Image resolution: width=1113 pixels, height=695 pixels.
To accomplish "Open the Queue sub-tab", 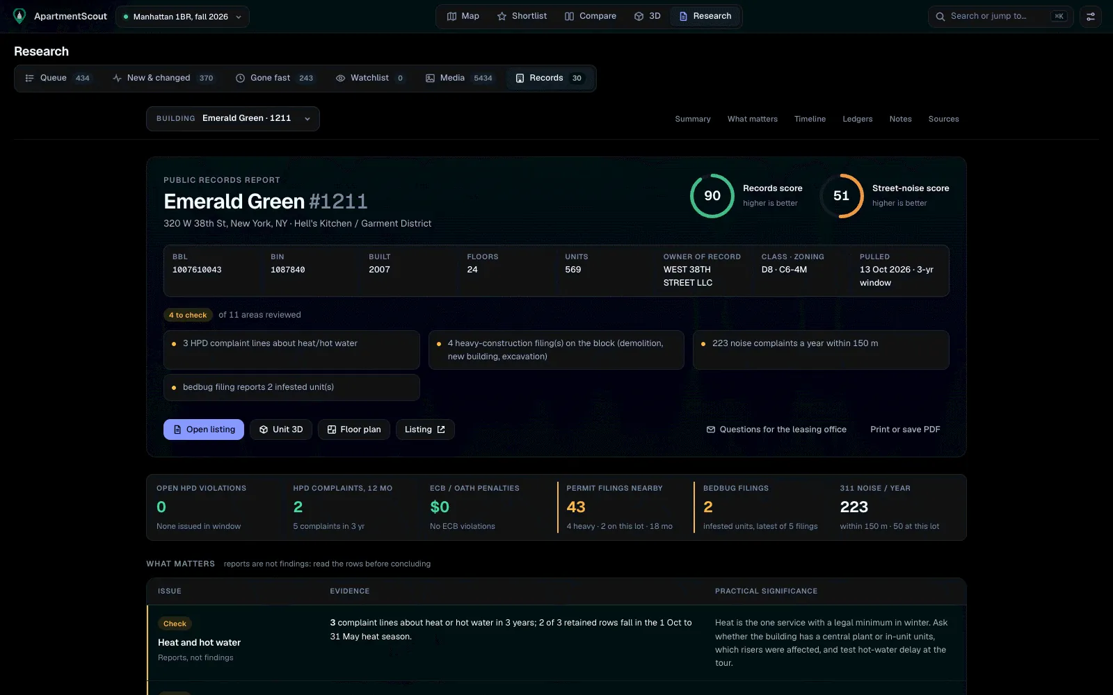I will coord(58,78).
